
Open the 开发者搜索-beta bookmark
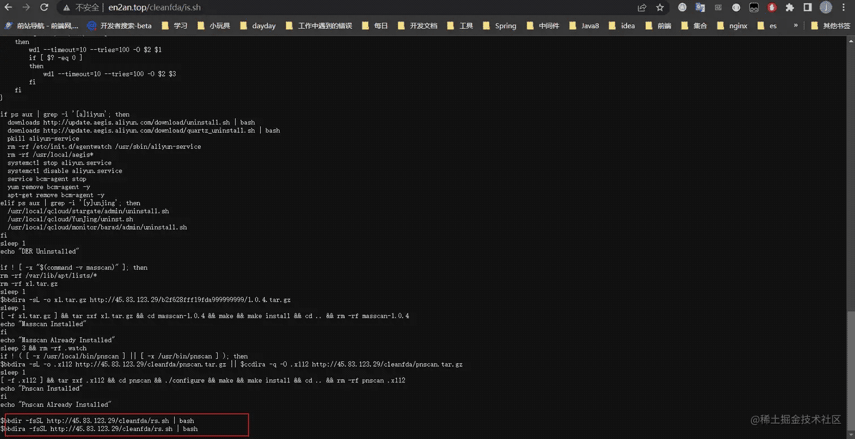coord(119,25)
